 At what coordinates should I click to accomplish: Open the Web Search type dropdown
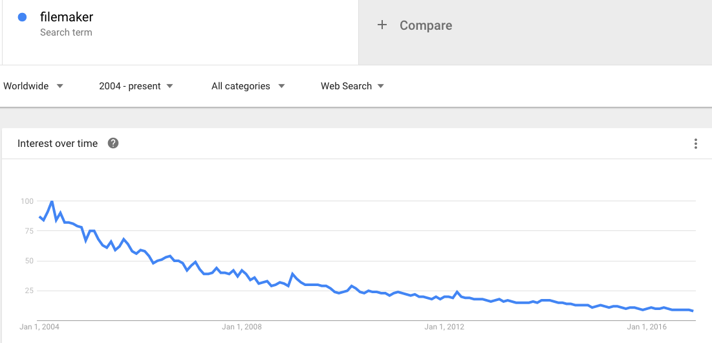click(352, 86)
